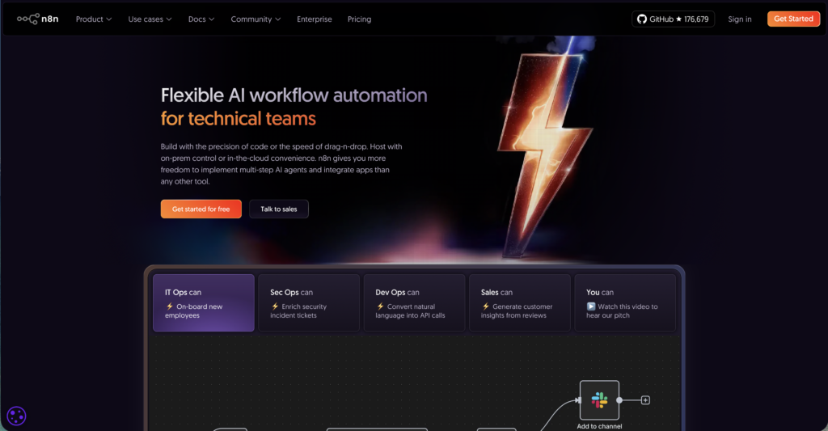Click the n8n logo
Image resolution: width=828 pixels, height=431 pixels.
(37, 19)
